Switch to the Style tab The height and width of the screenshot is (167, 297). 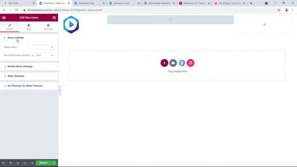(x=29, y=27)
